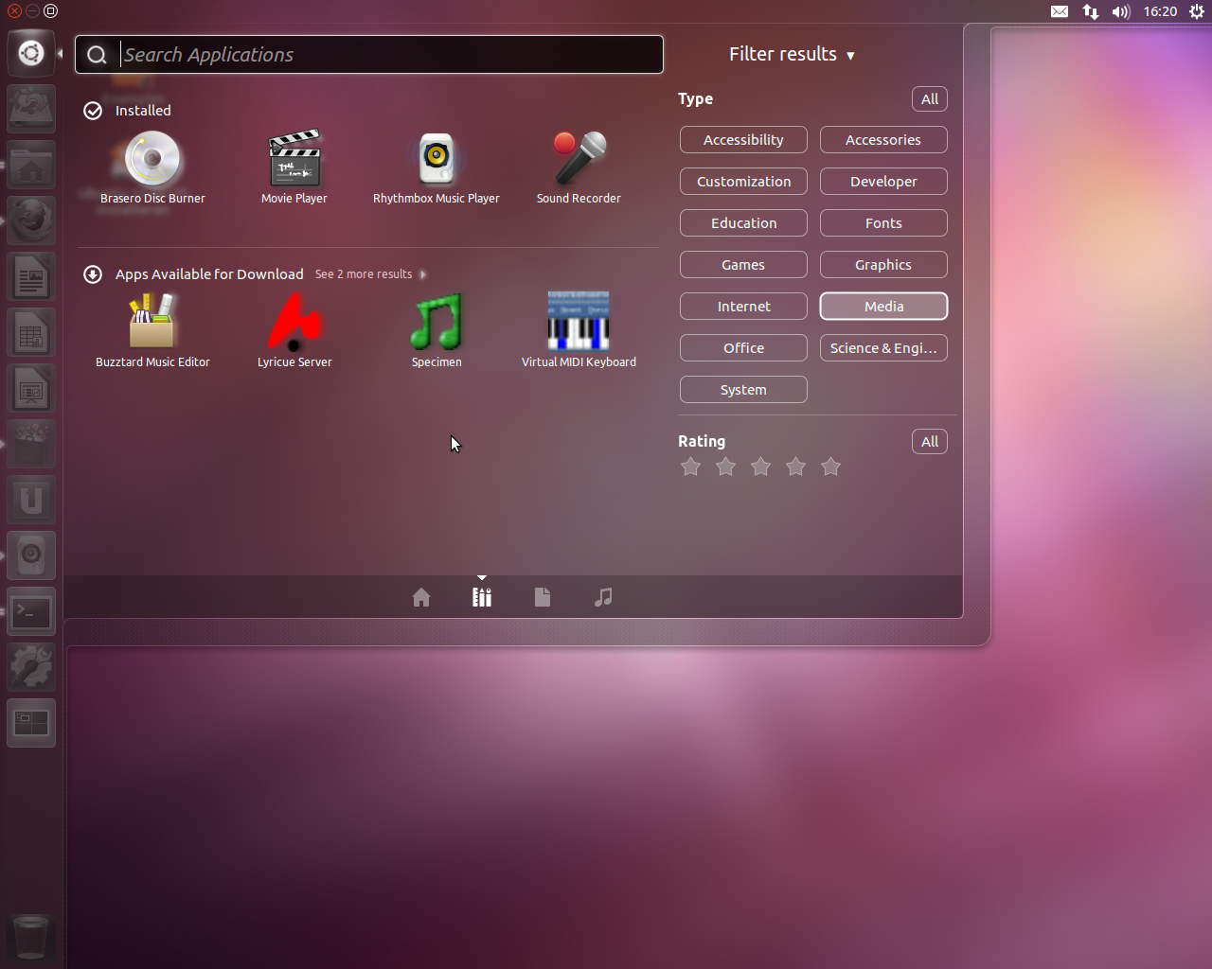Open System Settings launcher icon
This screenshot has height=969, width=1212.
pyautogui.click(x=31, y=667)
